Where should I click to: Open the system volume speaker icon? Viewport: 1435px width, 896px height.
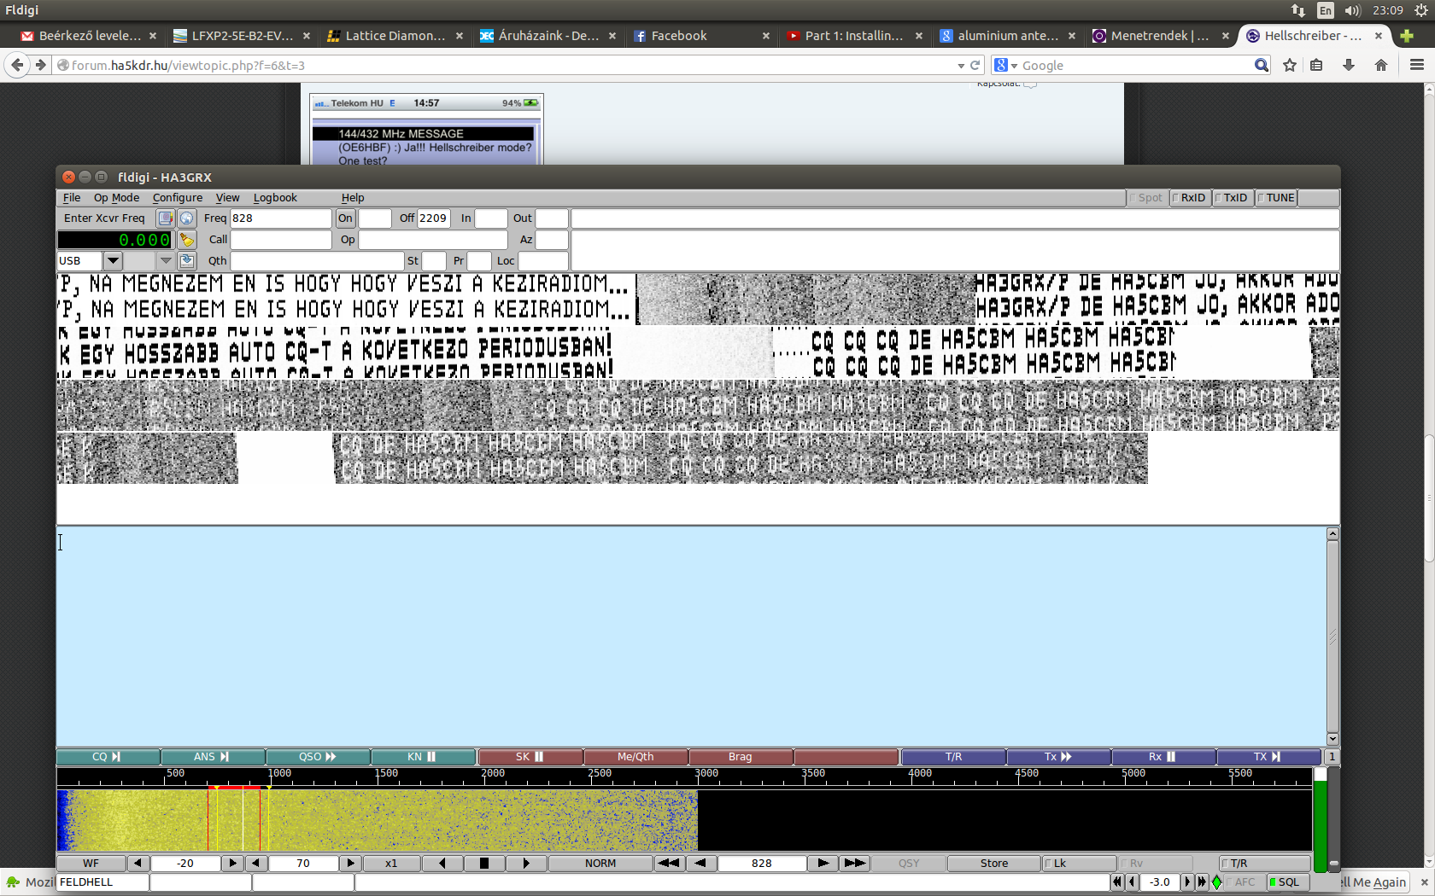(x=1351, y=10)
